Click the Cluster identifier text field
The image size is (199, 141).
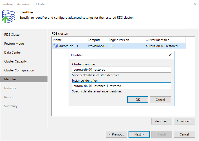point(121,69)
